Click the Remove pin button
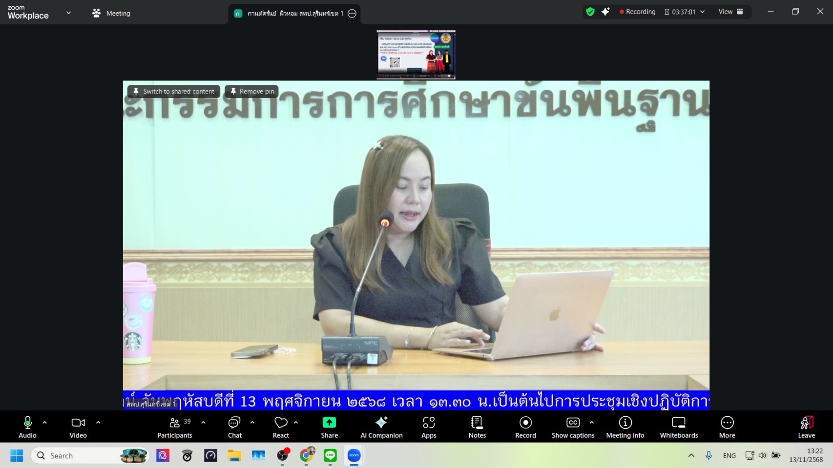The image size is (833, 468). pyautogui.click(x=252, y=91)
